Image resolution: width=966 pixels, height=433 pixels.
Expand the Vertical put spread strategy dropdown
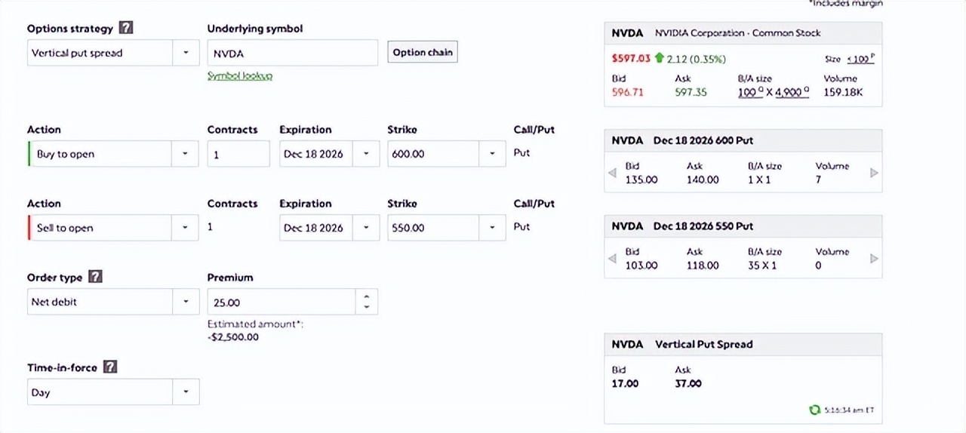point(113,53)
